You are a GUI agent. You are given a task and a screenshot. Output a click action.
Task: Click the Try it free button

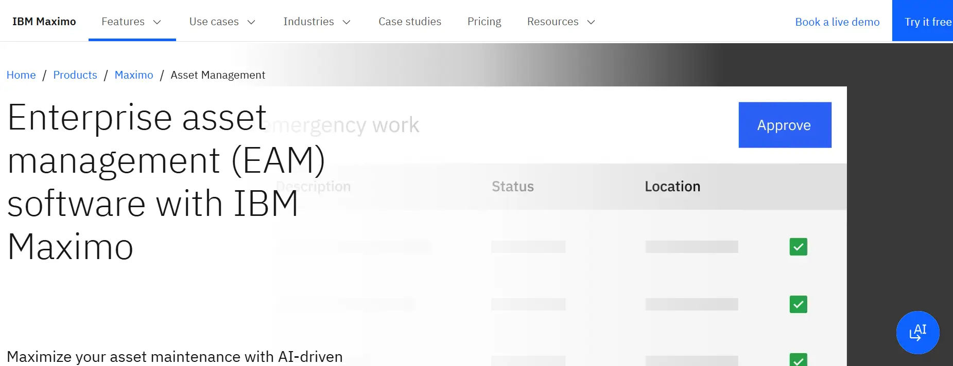pos(923,22)
